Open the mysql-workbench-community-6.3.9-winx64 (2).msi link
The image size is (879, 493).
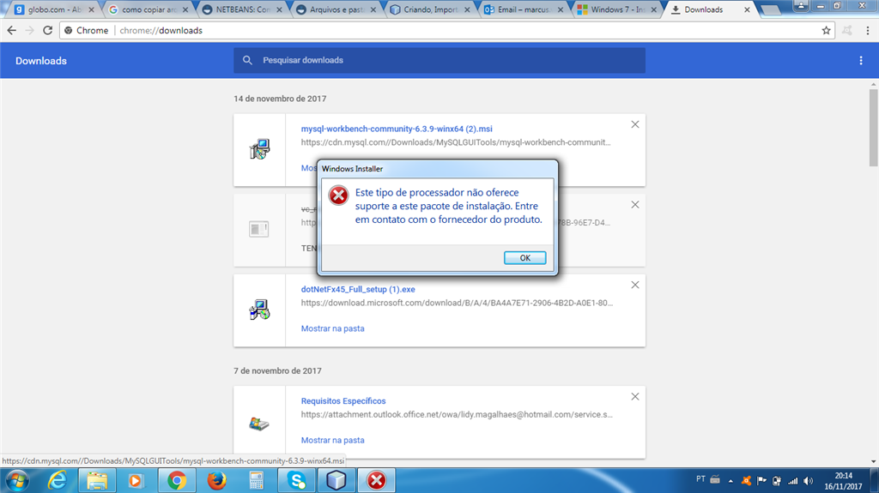(397, 129)
